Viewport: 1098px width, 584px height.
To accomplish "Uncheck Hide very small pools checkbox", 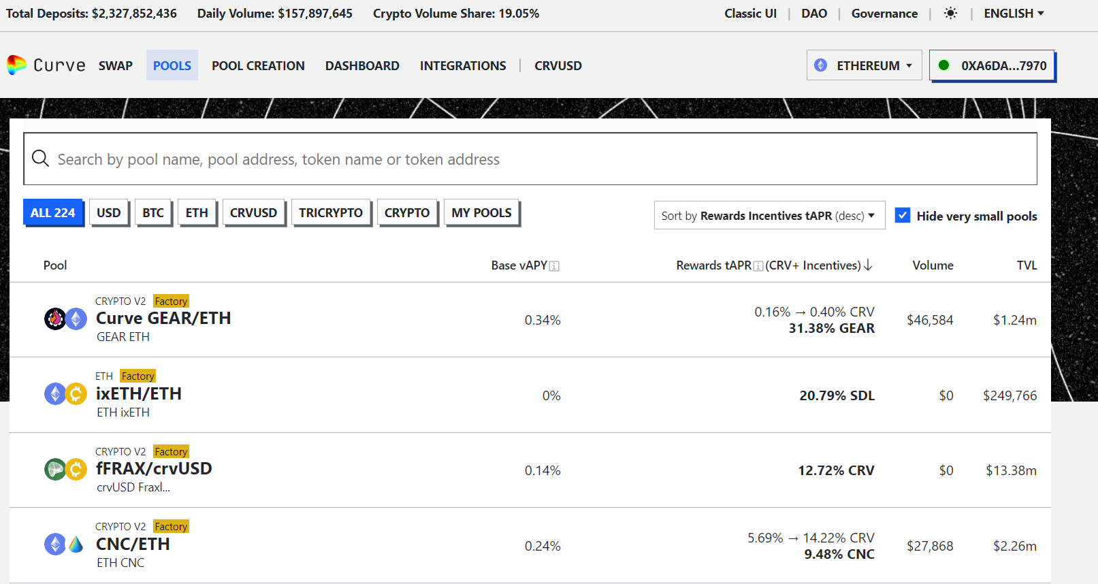I will tap(903, 215).
